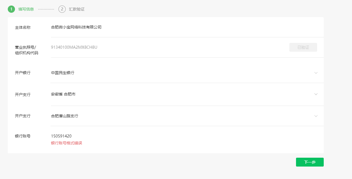The image size is (352, 179).
Task: Click the 汇款验证 step label
Action: coord(77,9)
